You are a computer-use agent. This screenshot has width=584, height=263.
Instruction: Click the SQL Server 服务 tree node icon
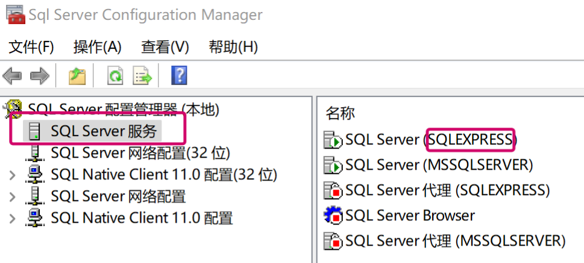tap(34, 131)
